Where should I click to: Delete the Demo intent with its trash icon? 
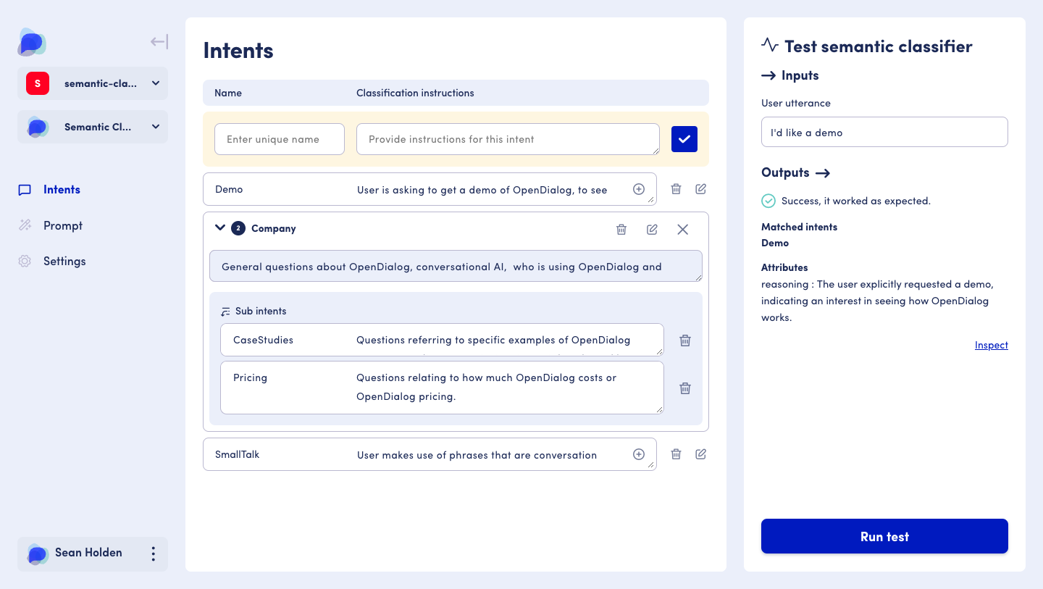[676, 188]
